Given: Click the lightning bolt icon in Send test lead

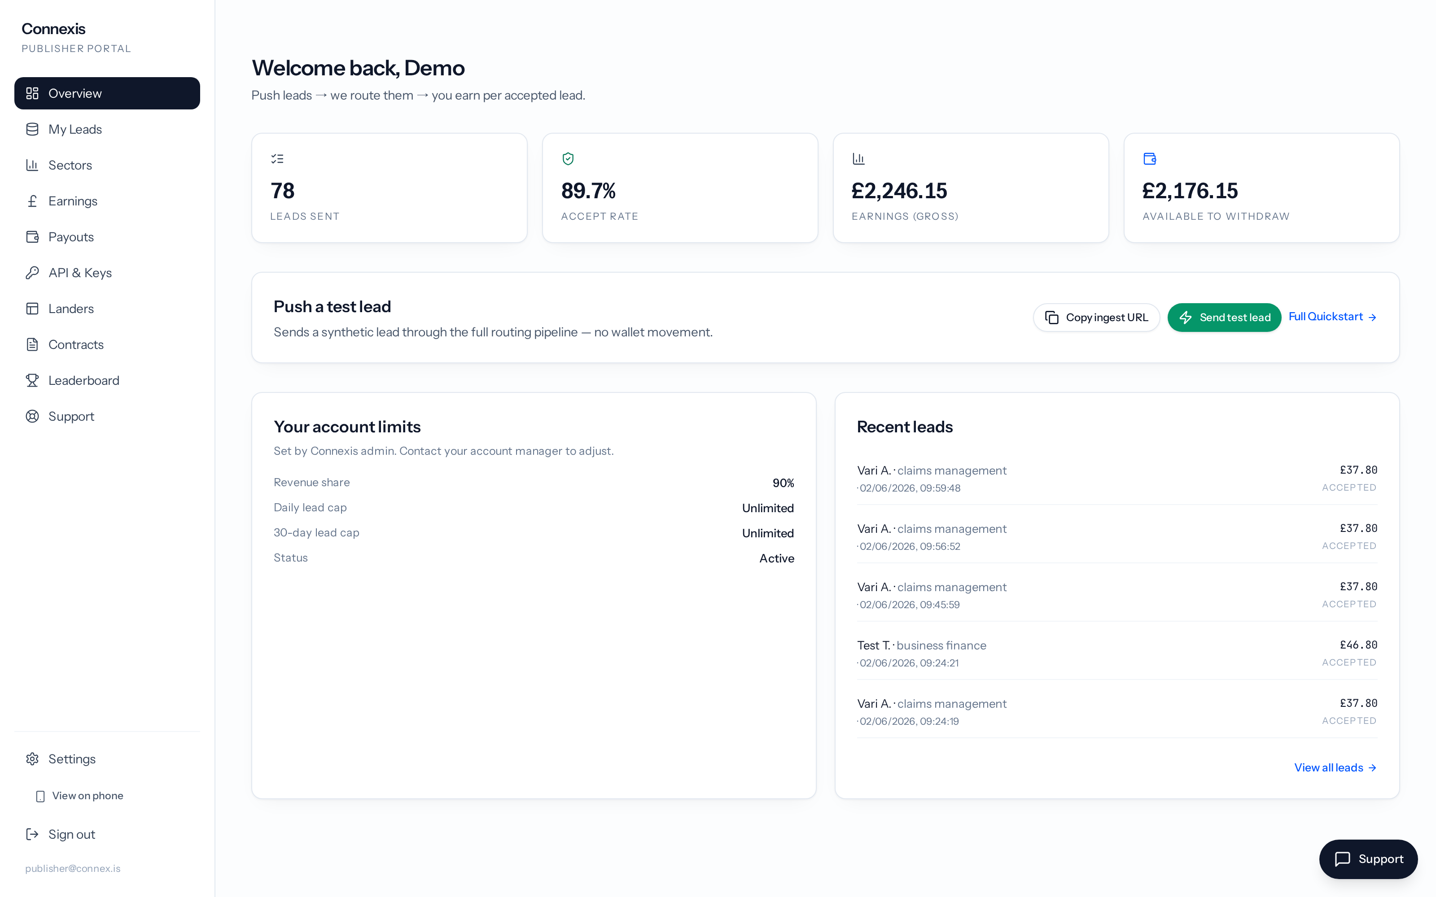Looking at the screenshot, I should [1186, 318].
